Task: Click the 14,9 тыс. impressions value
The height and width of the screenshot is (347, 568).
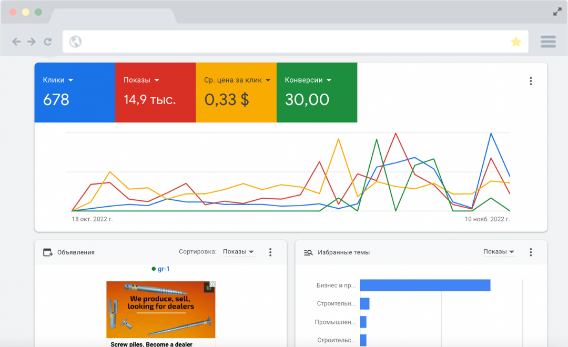Action: click(x=149, y=99)
